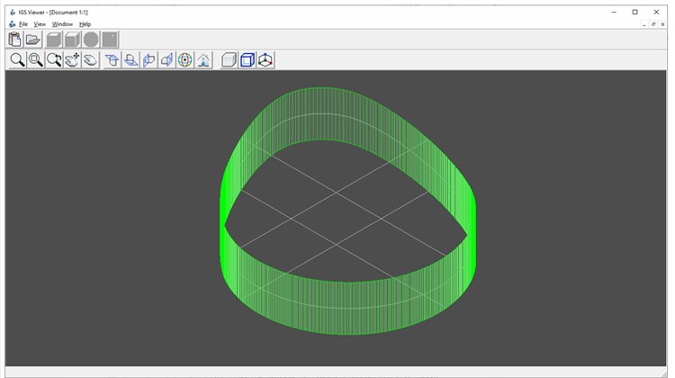Minimize the IGS Viewer window
The height and width of the screenshot is (378, 675).
tap(614, 12)
